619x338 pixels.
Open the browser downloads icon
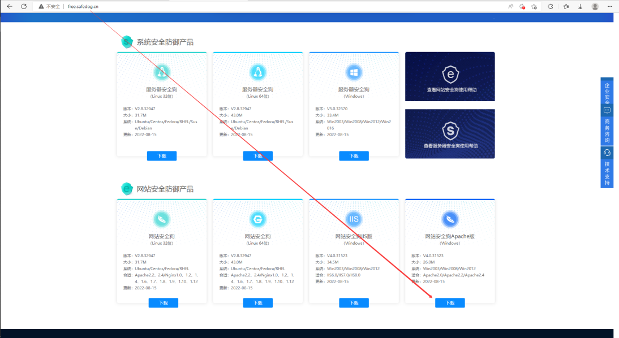point(581,6)
